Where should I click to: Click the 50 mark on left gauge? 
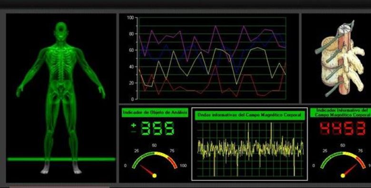[x=154, y=145]
